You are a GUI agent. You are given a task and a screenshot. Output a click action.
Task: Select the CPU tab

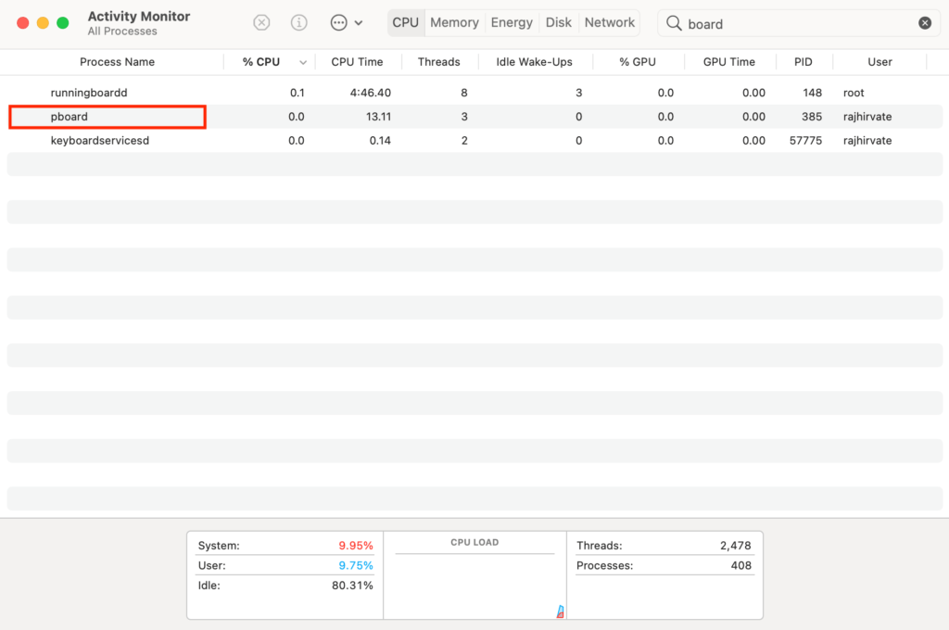pos(405,22)
